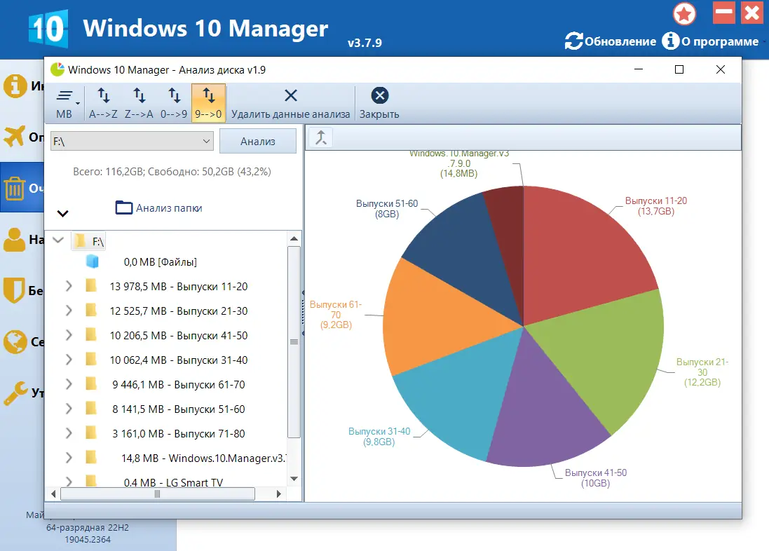769x551 pixels.
Task: Expand the Выпуски 71-80 folder
Action: coord(69,433)
